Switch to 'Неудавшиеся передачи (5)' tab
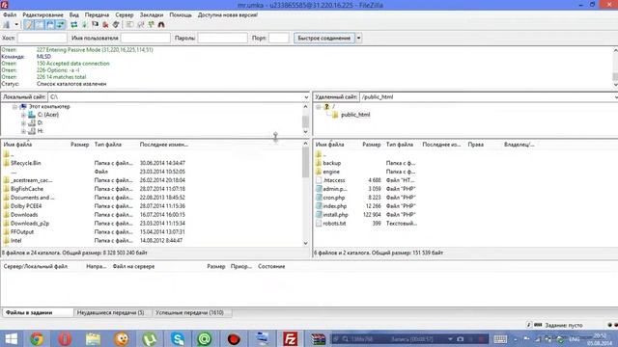Viewport: 618px width, 347px height. 110,312
